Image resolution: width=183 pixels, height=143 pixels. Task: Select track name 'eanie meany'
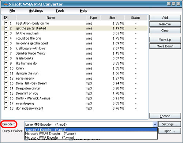(25, 78)
